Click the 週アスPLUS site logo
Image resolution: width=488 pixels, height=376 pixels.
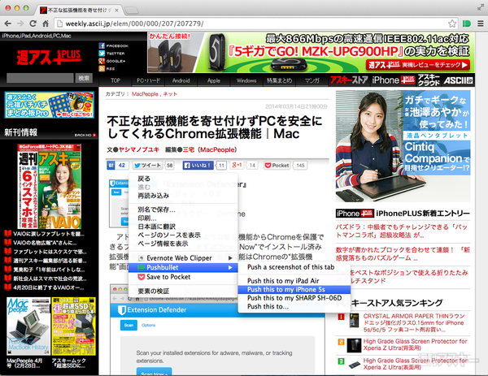(x=49, y=57)
